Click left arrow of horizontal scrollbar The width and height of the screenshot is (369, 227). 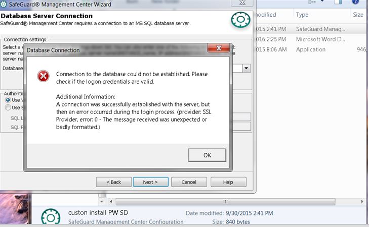(111, 202)
